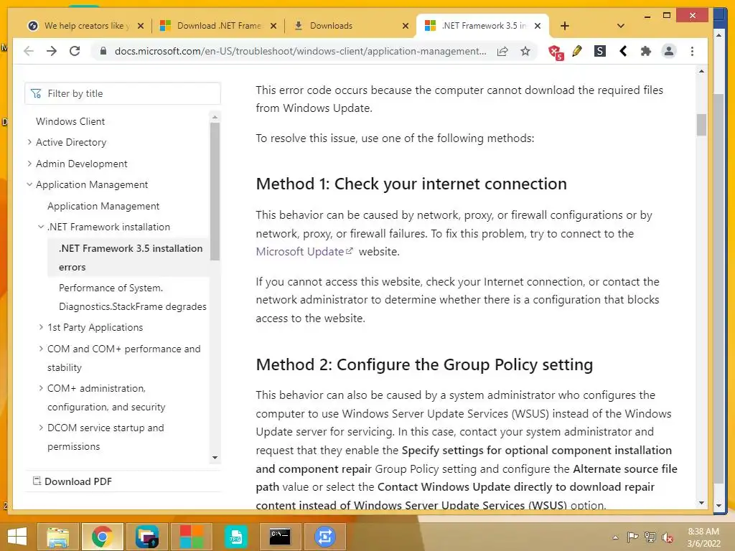Bookmark this page with the star icon
This screenshot has width=735, height=551.
[x=525, y=51]
